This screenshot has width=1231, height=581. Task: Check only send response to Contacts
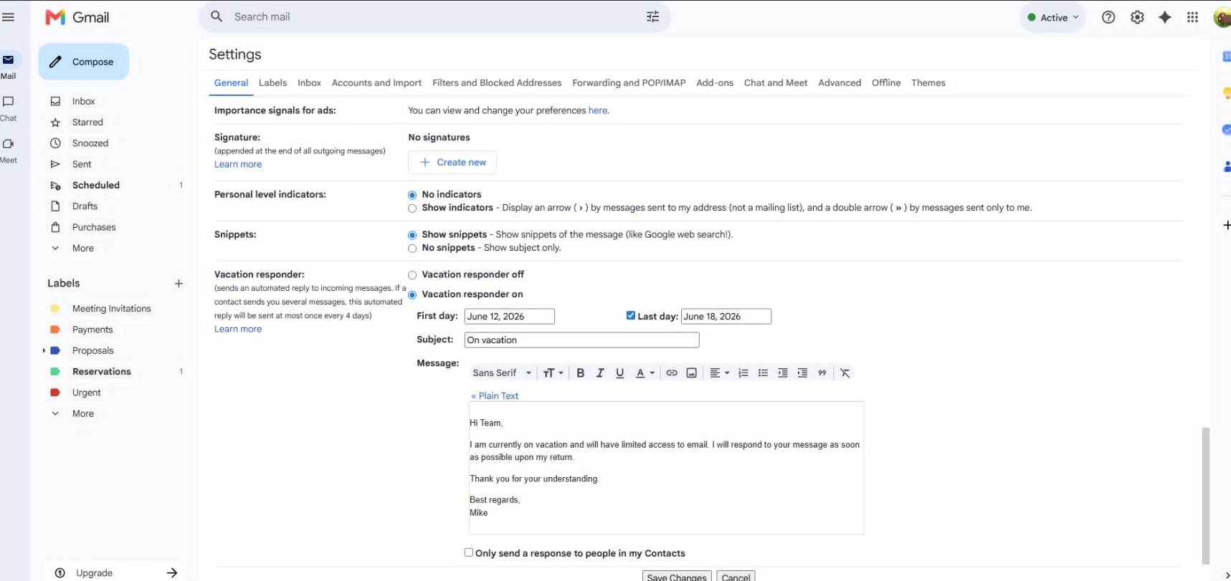pos(469,552)
